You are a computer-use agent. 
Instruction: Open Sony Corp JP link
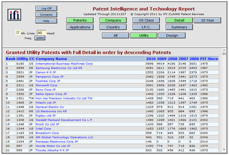click(x=46, y=90)
